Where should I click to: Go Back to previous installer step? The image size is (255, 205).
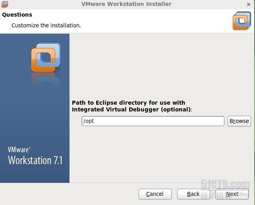pos(193,194)
